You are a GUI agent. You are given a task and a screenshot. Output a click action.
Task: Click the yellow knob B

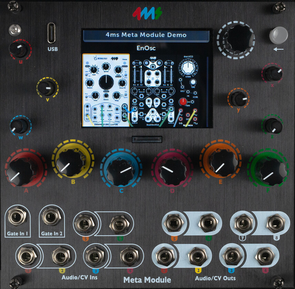click(x=70, y=163)
